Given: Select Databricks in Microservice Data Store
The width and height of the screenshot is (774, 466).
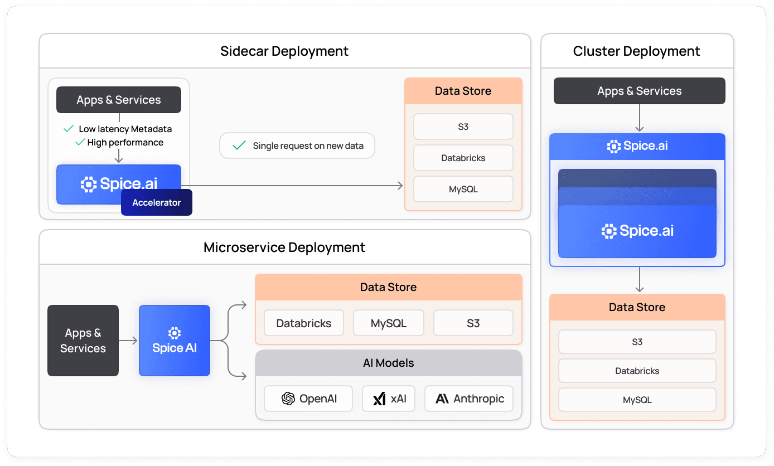Looking at the screenshot, I should tap(304, 323).
